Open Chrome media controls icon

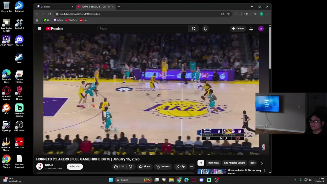[x=255, y=14]
